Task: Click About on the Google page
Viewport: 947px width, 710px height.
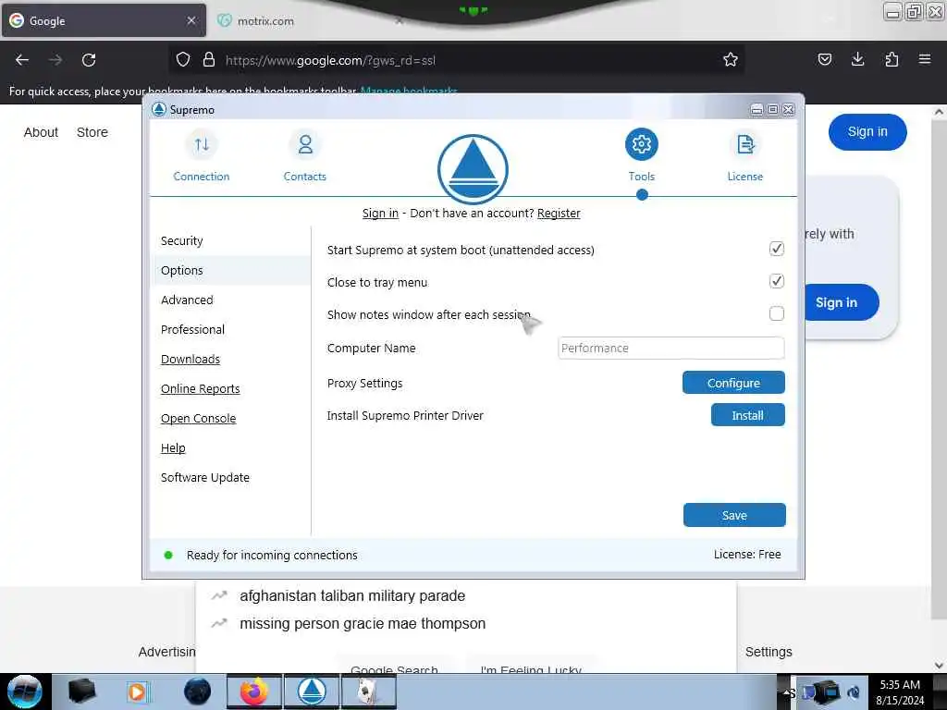Action: (x=41, y=132)
